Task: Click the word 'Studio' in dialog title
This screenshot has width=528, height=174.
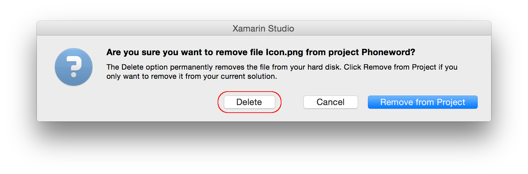Action: click(281, 29)
